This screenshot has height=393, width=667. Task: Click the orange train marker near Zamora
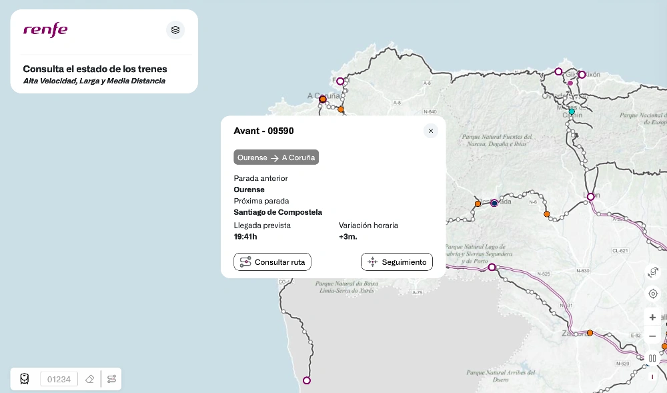click(590, 333)
